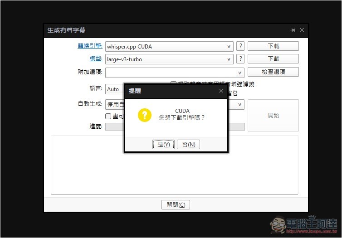Click inside the output log text area
This screenshot has height=238, width=342.
pyautogui.click(x=175, y=165)
